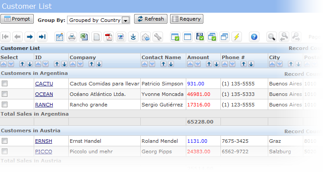Sort Select column descending arrow
The image size is (323, 173).
30,64
